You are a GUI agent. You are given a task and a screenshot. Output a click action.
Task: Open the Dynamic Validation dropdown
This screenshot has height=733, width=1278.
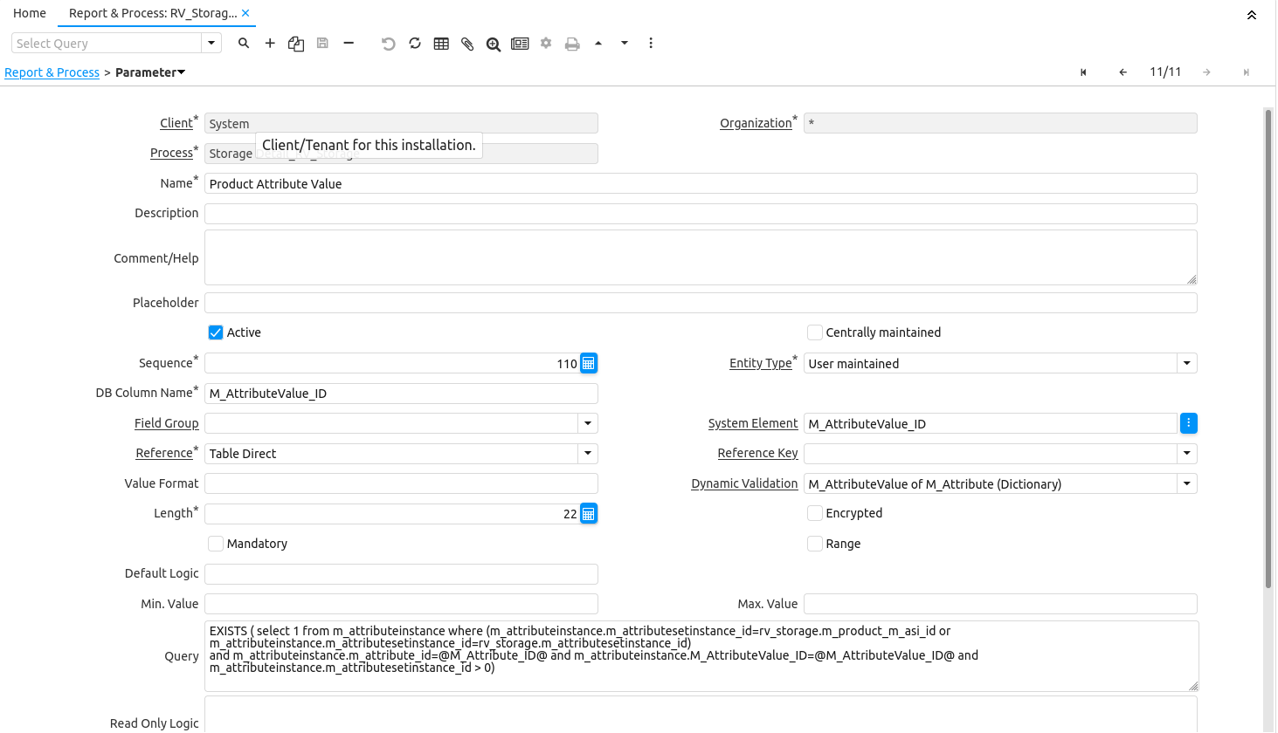pyautogui.click(x=1186, y=483)
